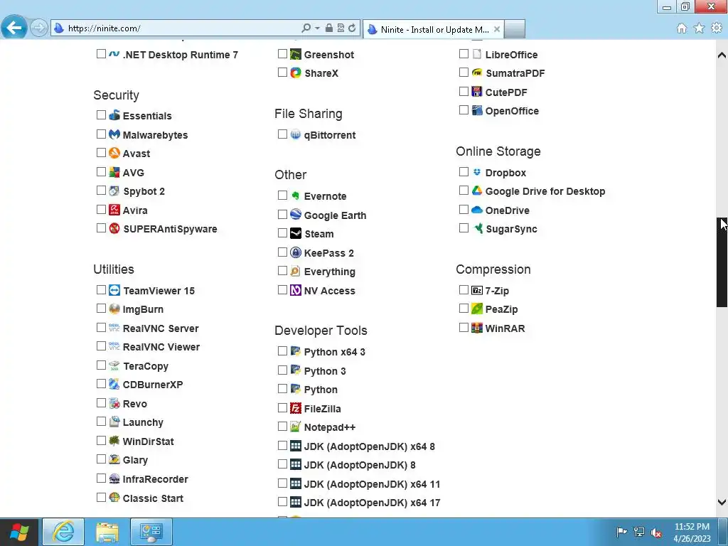
Task: Open the Windows Start menu
Action: (19, 532)
